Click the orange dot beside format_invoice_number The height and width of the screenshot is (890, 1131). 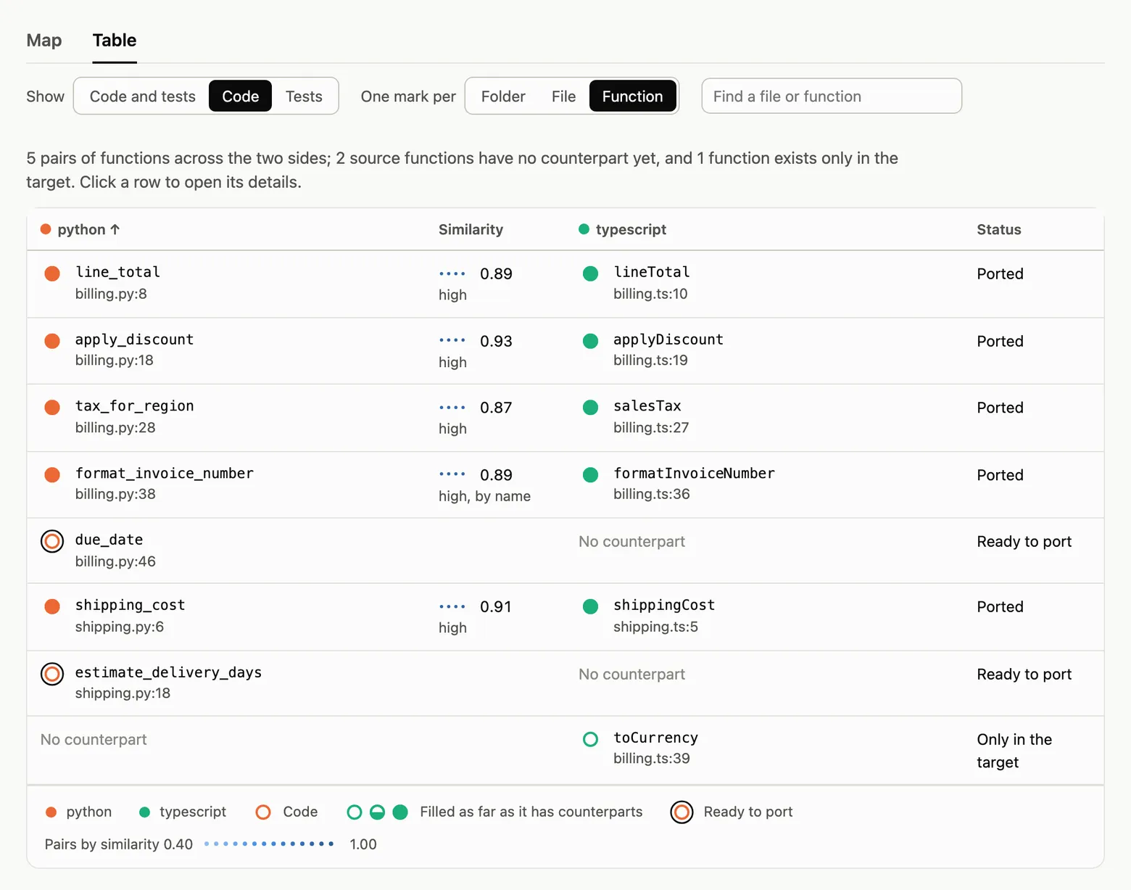tap(52, 475)
